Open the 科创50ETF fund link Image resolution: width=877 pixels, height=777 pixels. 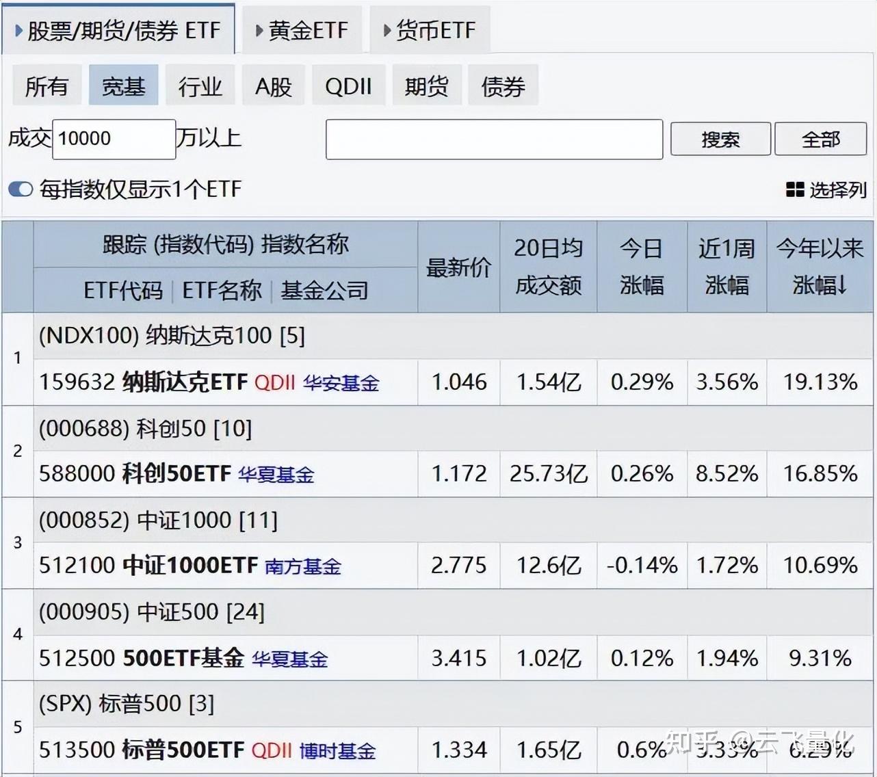(x=174, y=474)
